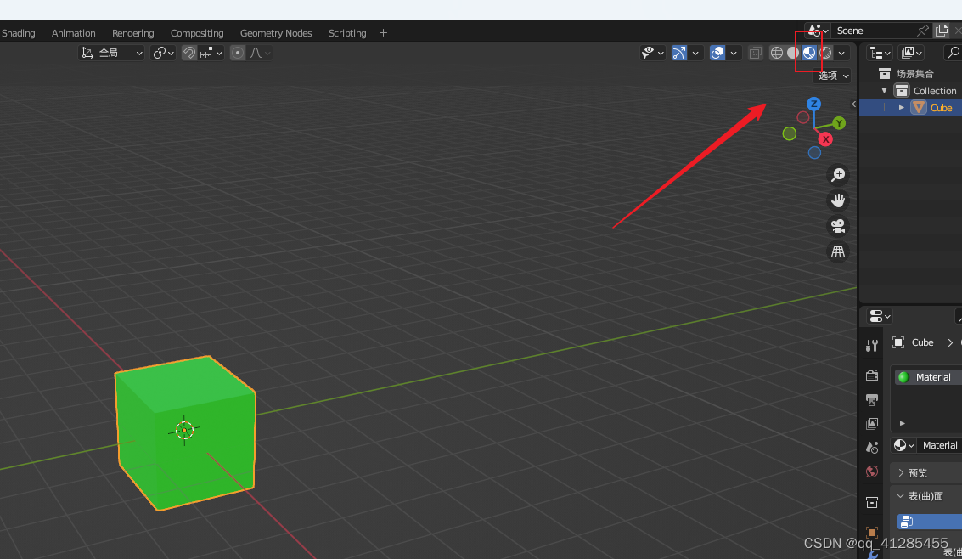Expand the overlays options dropdown arrow
The width and height of the screenshot is (962, 559).
733,53
